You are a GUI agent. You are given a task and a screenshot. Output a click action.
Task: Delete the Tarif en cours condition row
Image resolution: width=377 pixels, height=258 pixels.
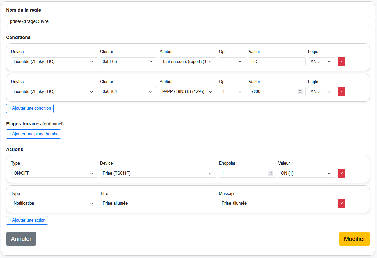click(341, 62)
